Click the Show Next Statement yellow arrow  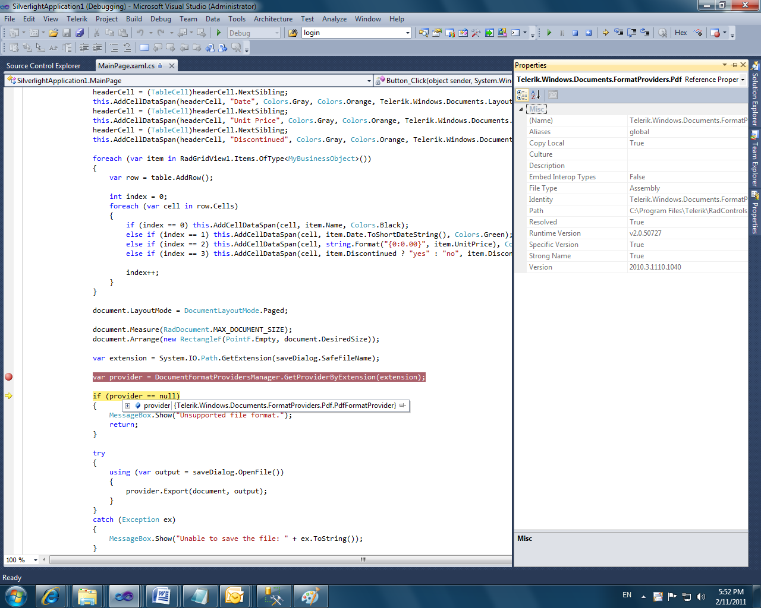click(605, 33)
